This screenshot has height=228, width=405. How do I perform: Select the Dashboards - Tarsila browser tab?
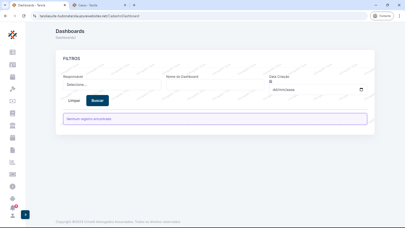38,5
